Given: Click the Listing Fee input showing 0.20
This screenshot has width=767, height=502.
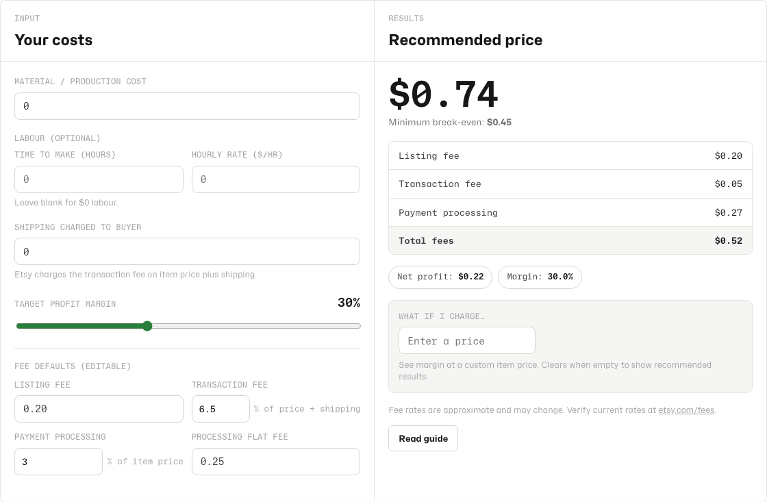Looking at the screenshot, I should click(99, 409).
